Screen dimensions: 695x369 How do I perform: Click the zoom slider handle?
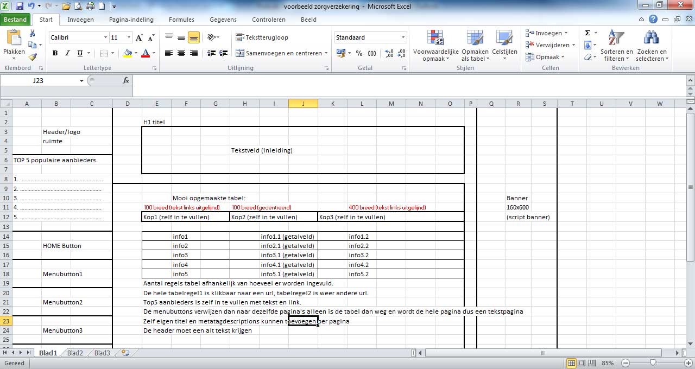coord(653,363)
